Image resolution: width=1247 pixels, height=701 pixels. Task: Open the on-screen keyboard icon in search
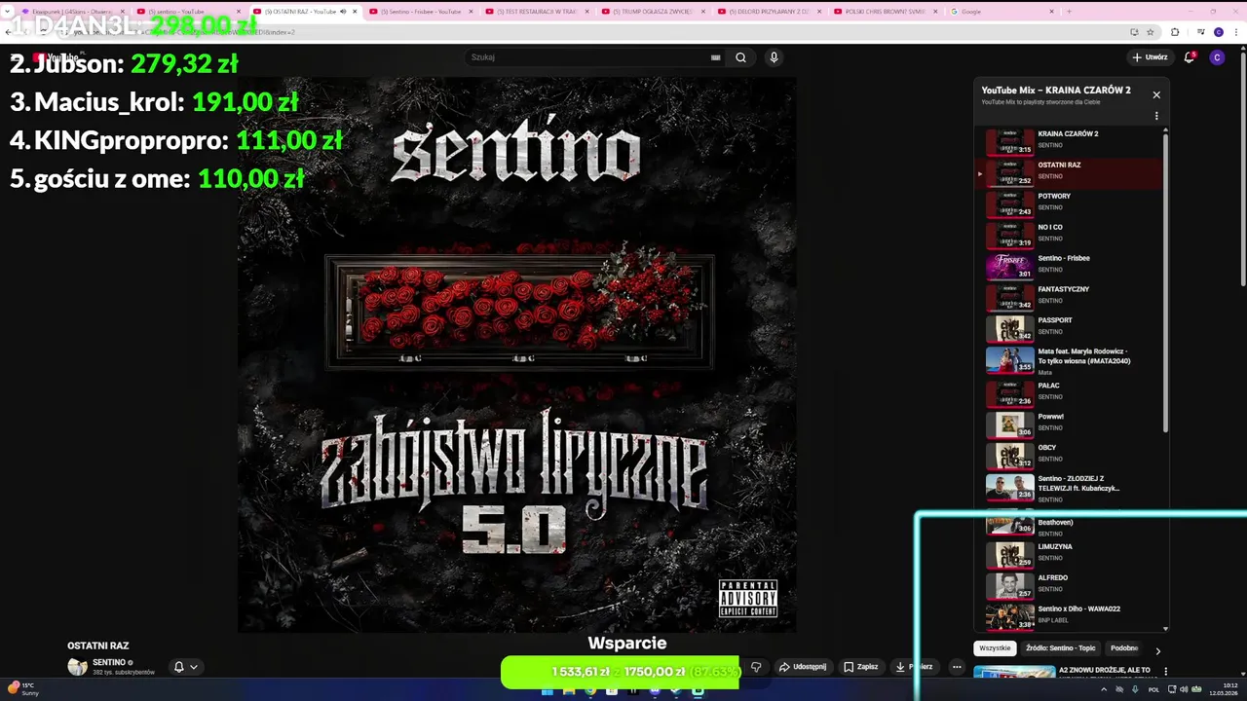click(716, 57)
